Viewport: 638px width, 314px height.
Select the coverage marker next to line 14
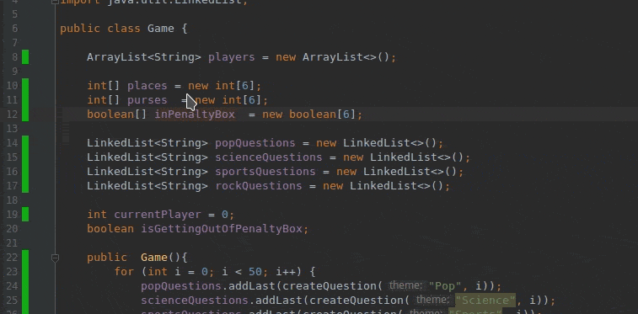pyautogui.click(x=25, y=143)
